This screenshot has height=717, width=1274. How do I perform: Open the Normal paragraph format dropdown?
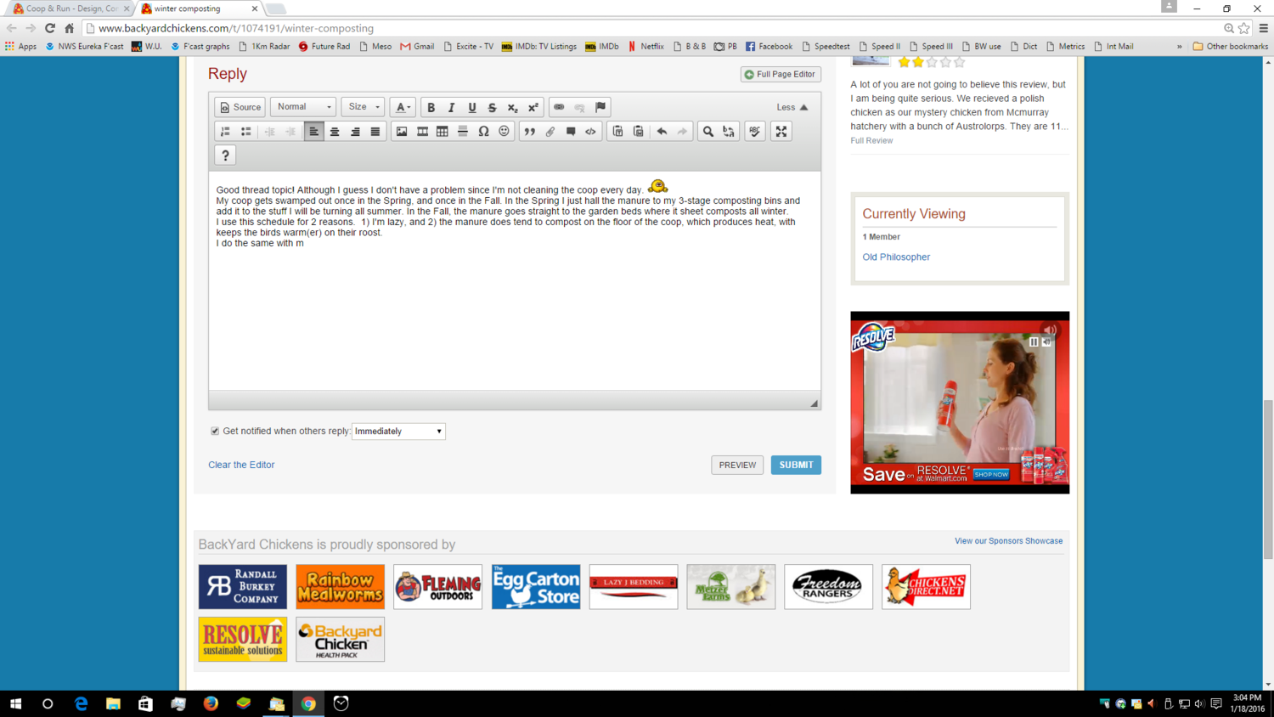pyautogui.click(x=303, y=107)
